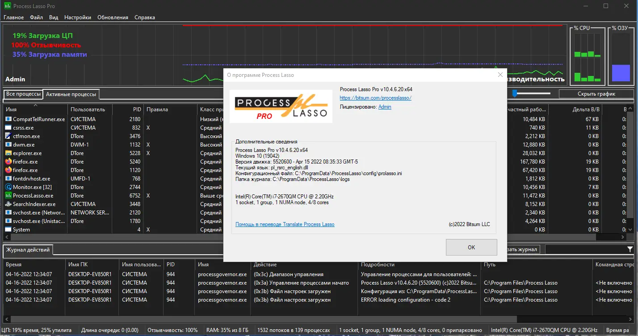Click the Скрыть график button
This screenshot has height=336, width=638.
click(596, 94)
